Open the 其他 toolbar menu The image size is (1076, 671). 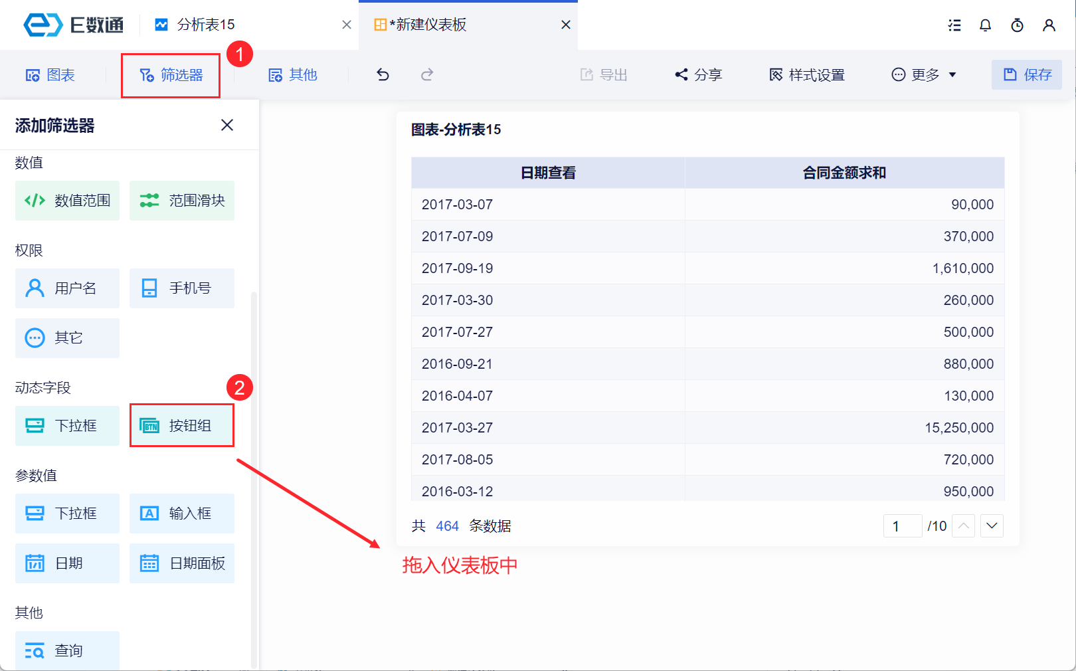(x=293, y=75)
